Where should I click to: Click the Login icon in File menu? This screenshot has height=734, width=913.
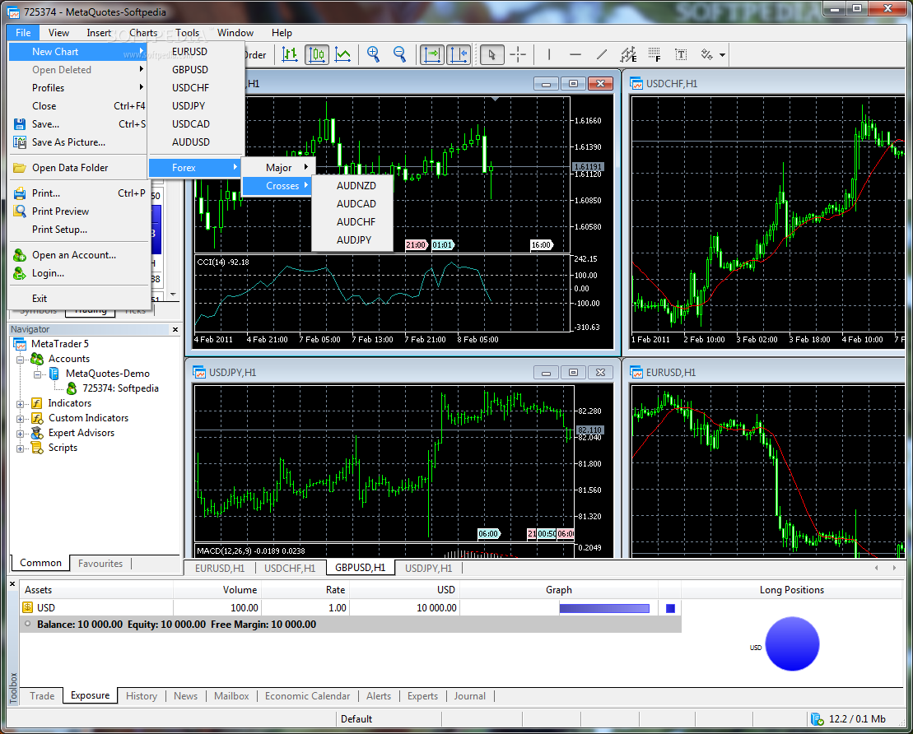(20, 273)
